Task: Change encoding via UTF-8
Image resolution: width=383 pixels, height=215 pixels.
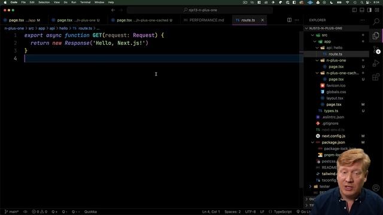Action: [x=250, y=212]
